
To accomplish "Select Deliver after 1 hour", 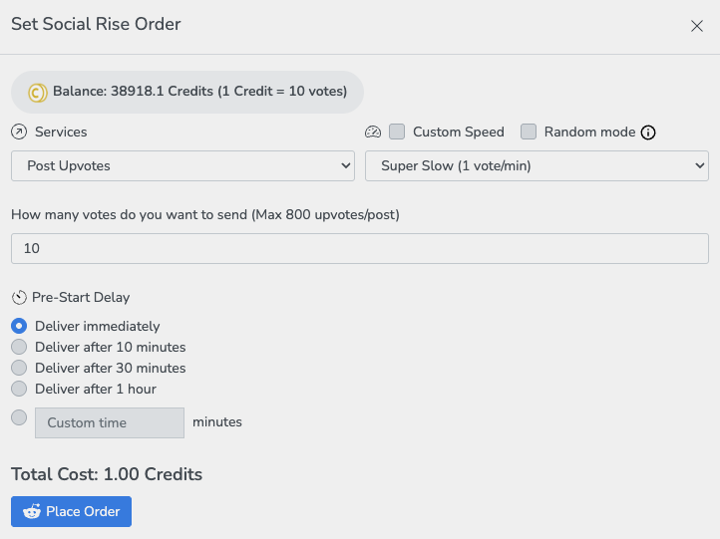I will [x=19, y=389].
